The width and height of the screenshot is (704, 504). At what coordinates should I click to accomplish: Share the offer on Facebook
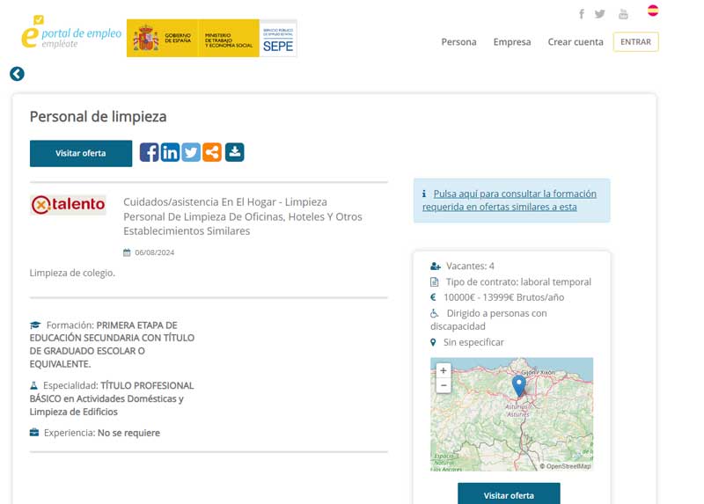pos(150,152)
